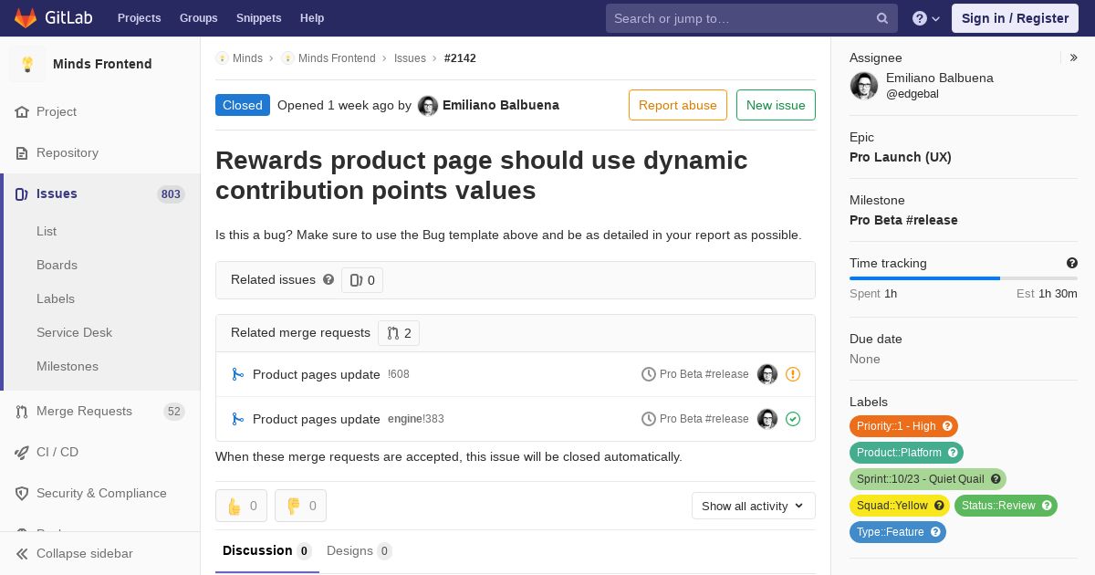
Task: Click help icon on Product::Platform label
Action: 953,453
